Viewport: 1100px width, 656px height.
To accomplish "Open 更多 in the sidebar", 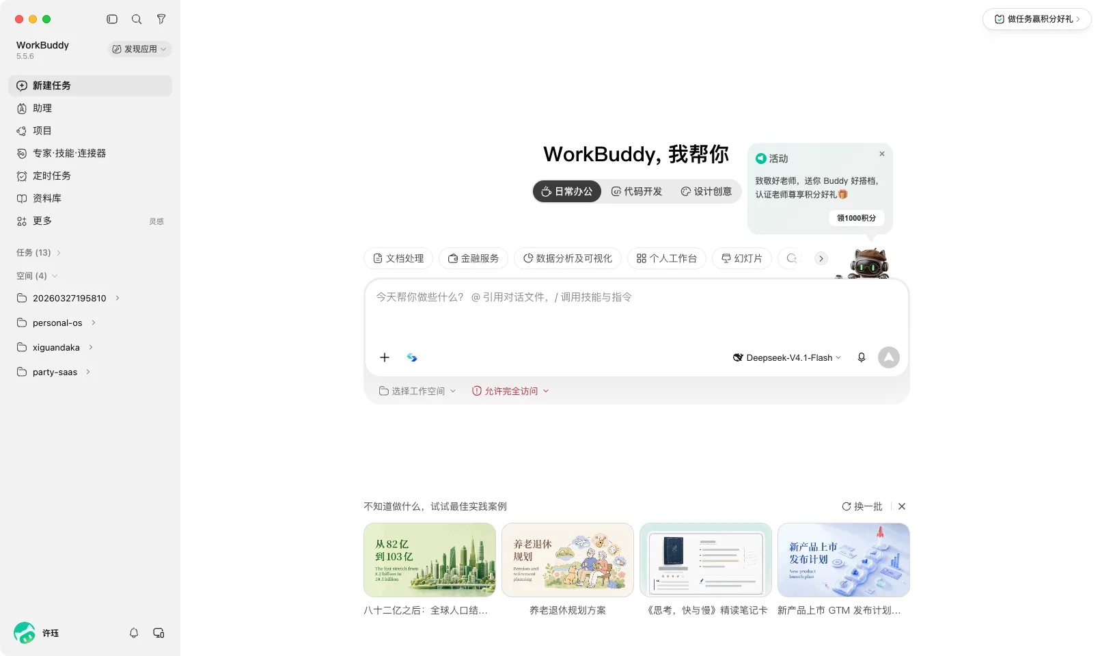I will click(90, 221).
